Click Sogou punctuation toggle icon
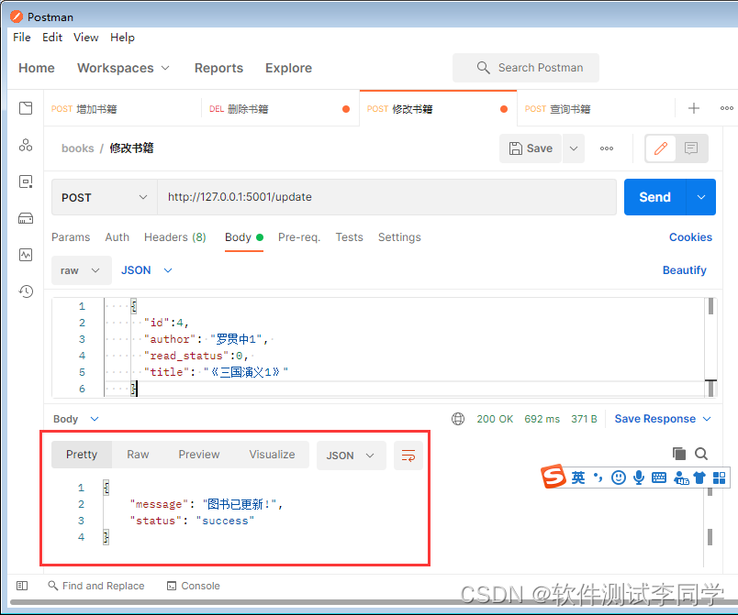 [598, 478]
